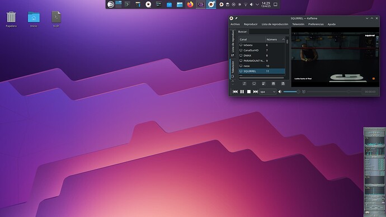Click the Kaffeine video display area

point(335,57)
